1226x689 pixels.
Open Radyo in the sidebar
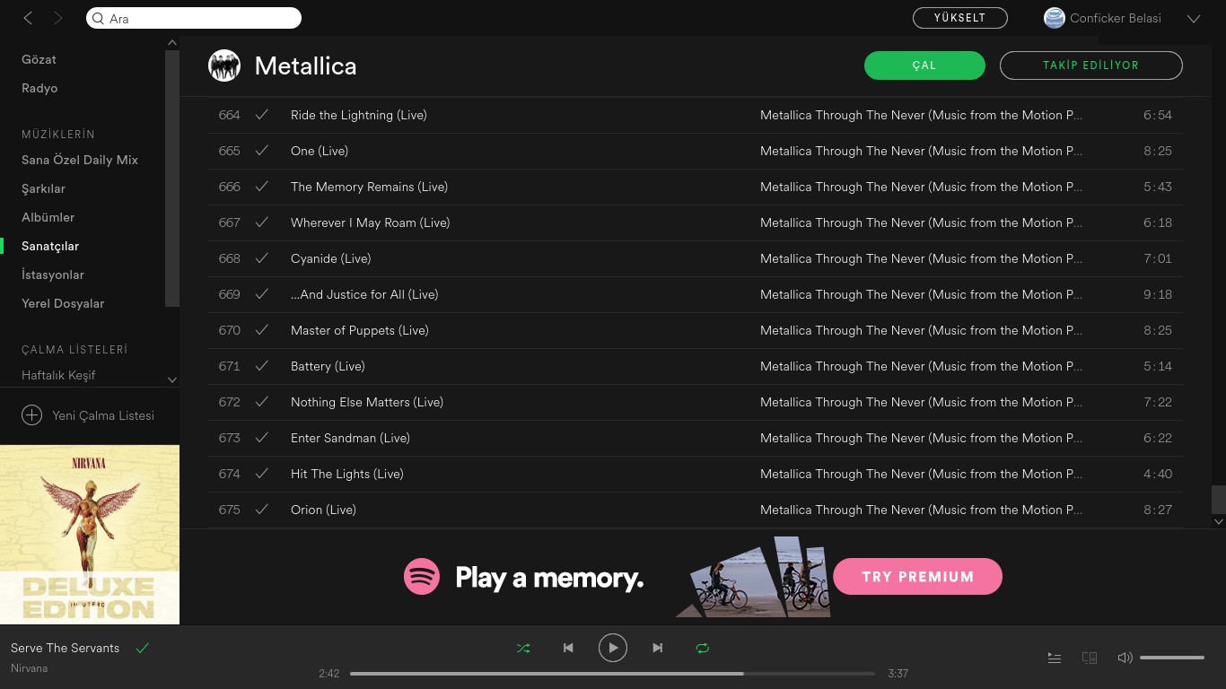pos(39,88)
